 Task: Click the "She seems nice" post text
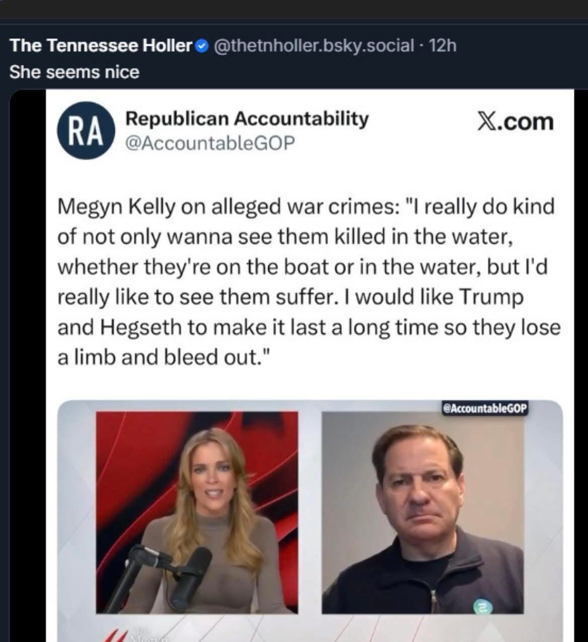[x=74, y=72]
